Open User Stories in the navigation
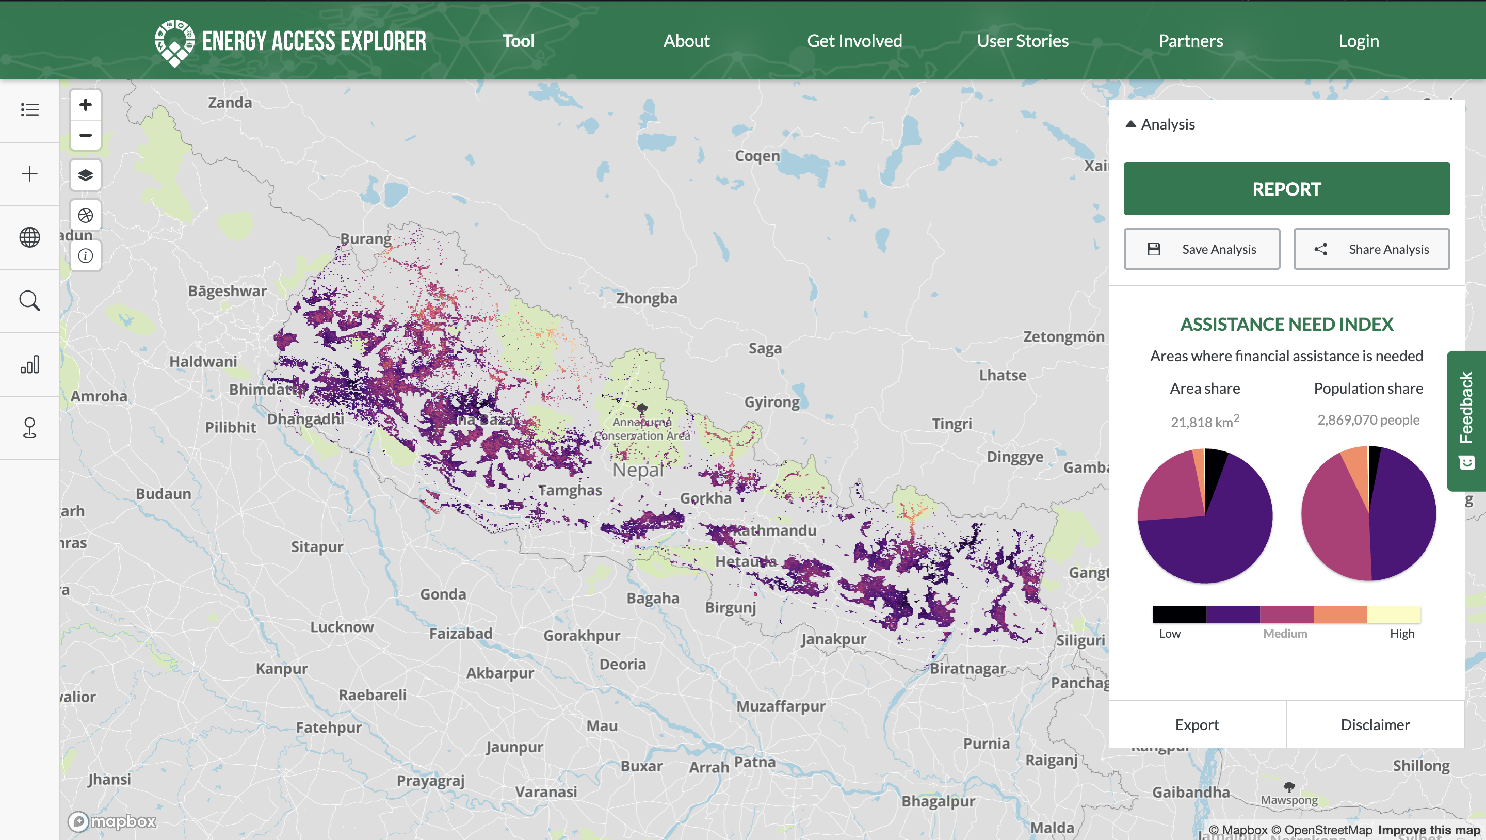Image resolution: width=1486 pixels, height=840 pixels. (x=1022, y=41)
